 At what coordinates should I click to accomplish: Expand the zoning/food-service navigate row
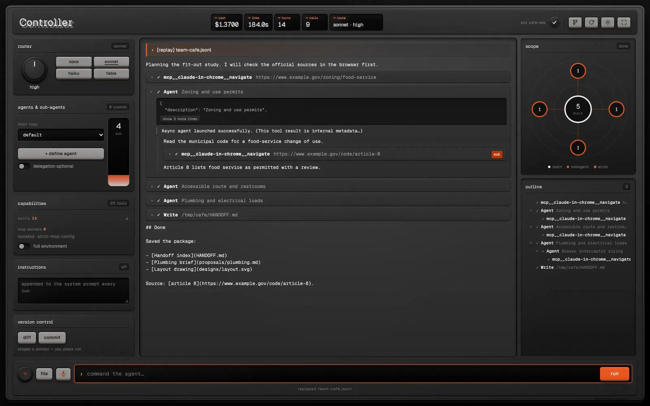328,77
